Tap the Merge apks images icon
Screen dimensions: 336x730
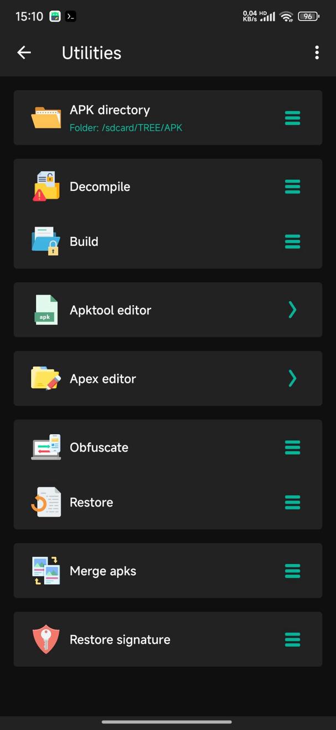46,571
